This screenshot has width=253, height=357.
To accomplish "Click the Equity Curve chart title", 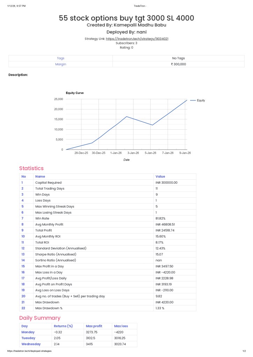I will tap(75, 93).
